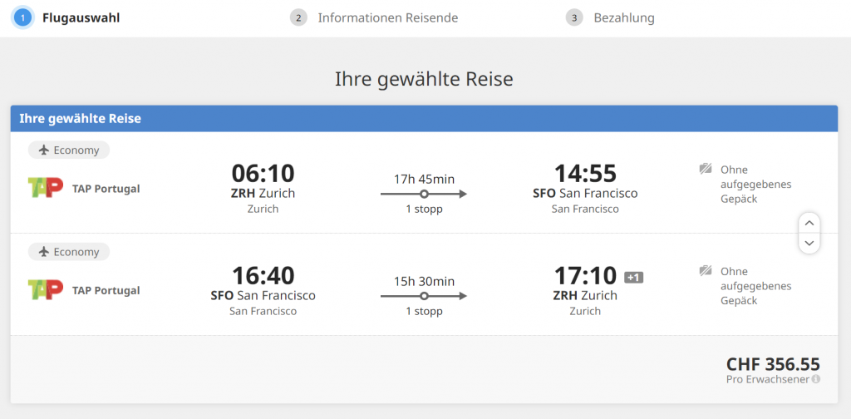Open the Flugauswahl step
851x419 pixels.
pos(81,17)
